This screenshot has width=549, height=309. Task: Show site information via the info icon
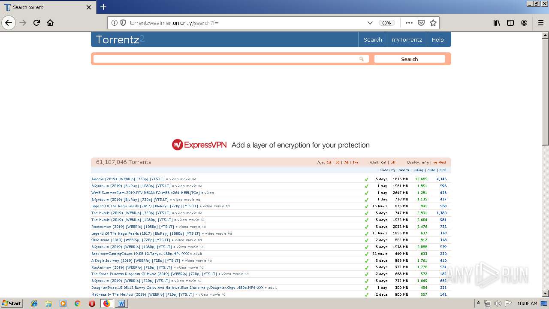click(115, 23)
